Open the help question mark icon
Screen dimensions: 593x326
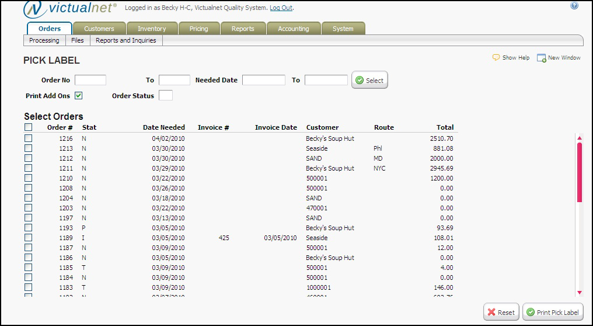(x=574, y=6)
